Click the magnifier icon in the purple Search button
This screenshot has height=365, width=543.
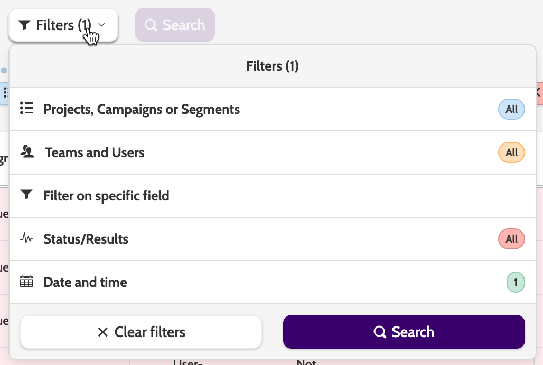point(380,332)
